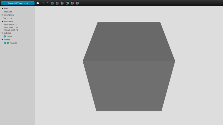223x125 pixels.
Task: Click the Online 3D Viewer title button
Action: [18, 3]
